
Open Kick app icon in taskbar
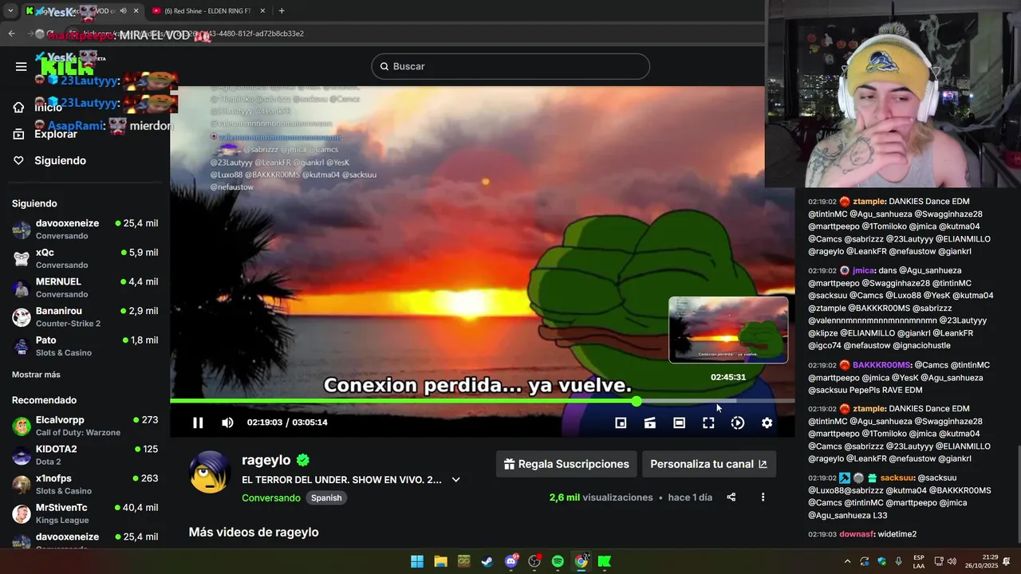pos(605,561)
